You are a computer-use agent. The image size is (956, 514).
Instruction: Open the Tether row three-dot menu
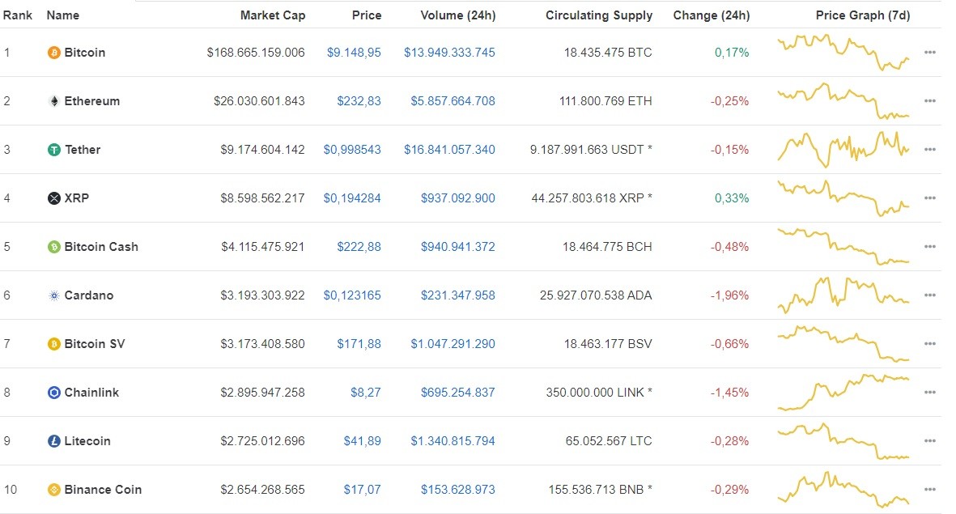click(x=929, y=149)
